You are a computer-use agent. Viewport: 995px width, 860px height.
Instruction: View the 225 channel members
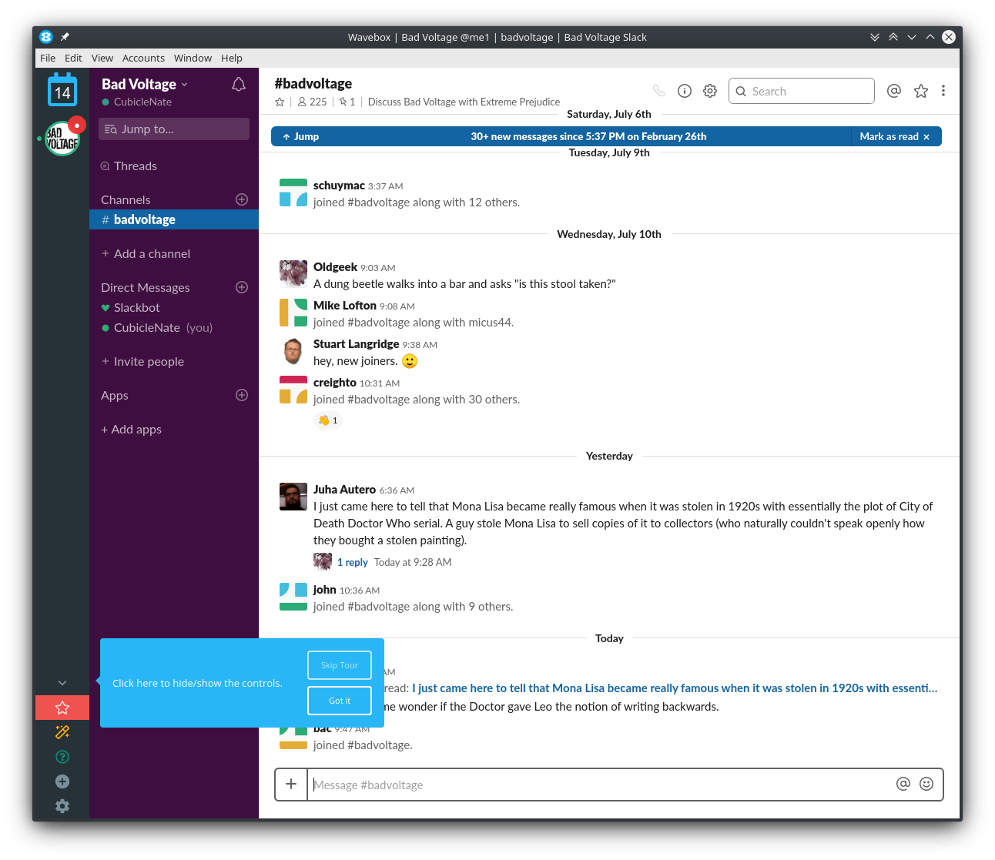coord(313,102)
